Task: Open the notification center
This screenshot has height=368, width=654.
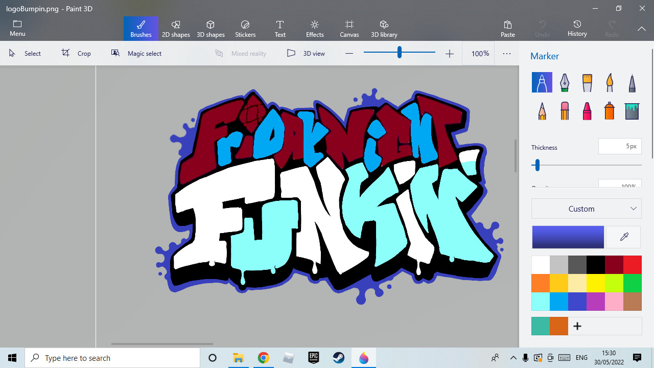Action: pyautogui.click(x=637, y=358)
